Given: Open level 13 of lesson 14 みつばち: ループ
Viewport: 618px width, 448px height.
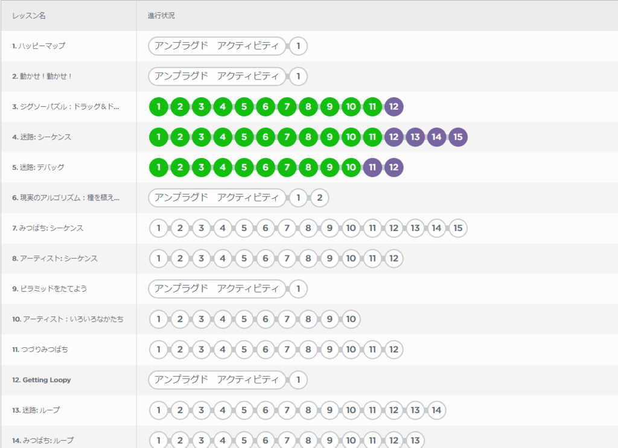Looking at the screenshot, I should click(415, 440).
